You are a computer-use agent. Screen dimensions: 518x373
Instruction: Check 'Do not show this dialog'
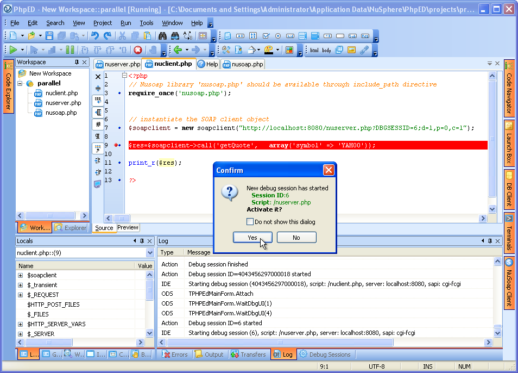tap(250, 222)
